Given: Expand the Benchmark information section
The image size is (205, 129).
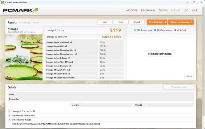Looking at the screenshot, I should 10,115.
